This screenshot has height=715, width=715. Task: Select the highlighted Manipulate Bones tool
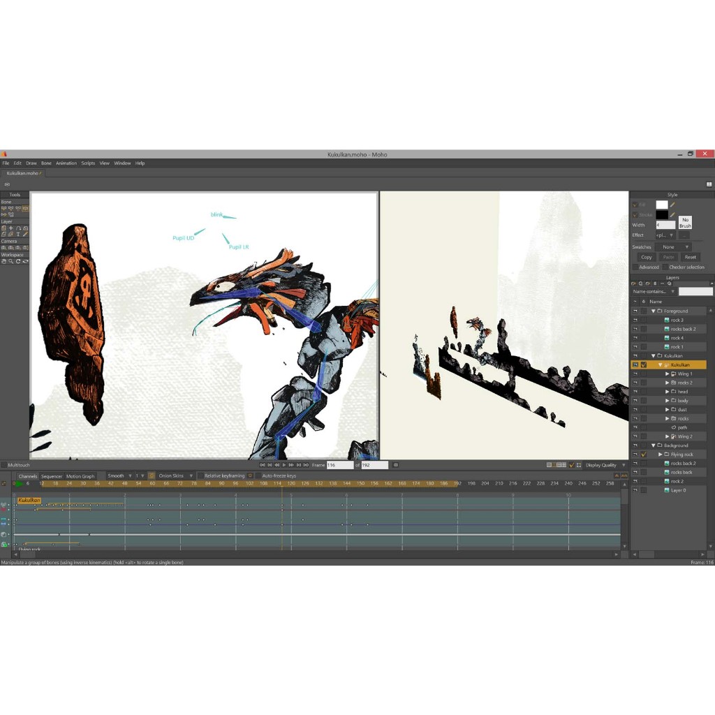pos(25,208)
